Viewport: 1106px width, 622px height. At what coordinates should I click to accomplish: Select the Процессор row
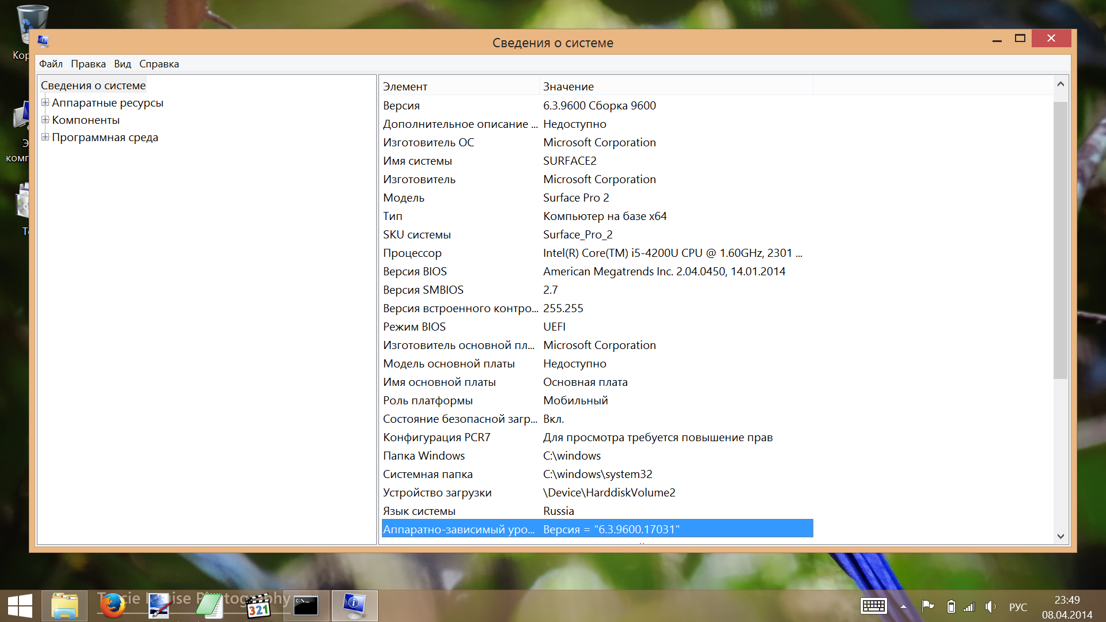597,253
